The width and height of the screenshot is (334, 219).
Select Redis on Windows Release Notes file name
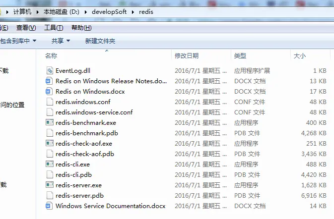pyautogui.click(x=111, y=81)
